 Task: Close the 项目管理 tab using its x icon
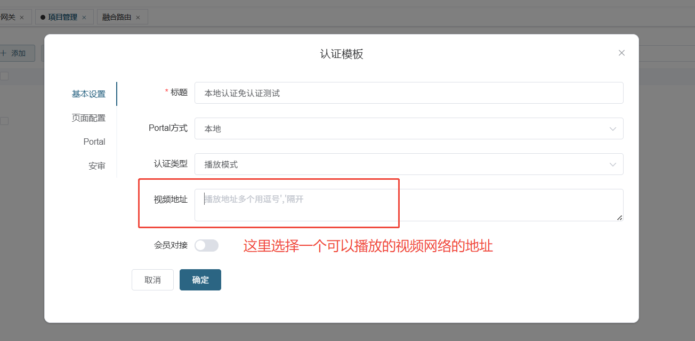[x=84, y=18]
